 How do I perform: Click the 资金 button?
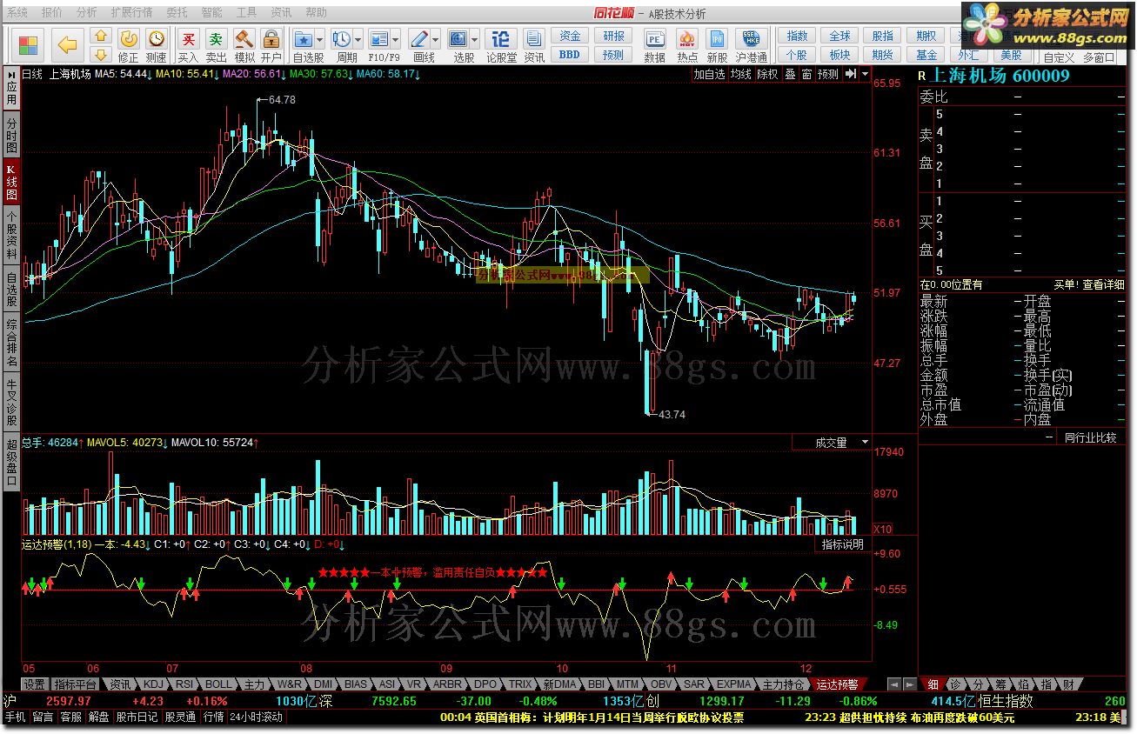coord(570,36)
